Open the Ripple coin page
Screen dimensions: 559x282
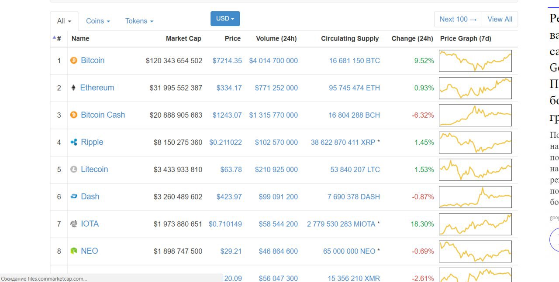[92, 142]
